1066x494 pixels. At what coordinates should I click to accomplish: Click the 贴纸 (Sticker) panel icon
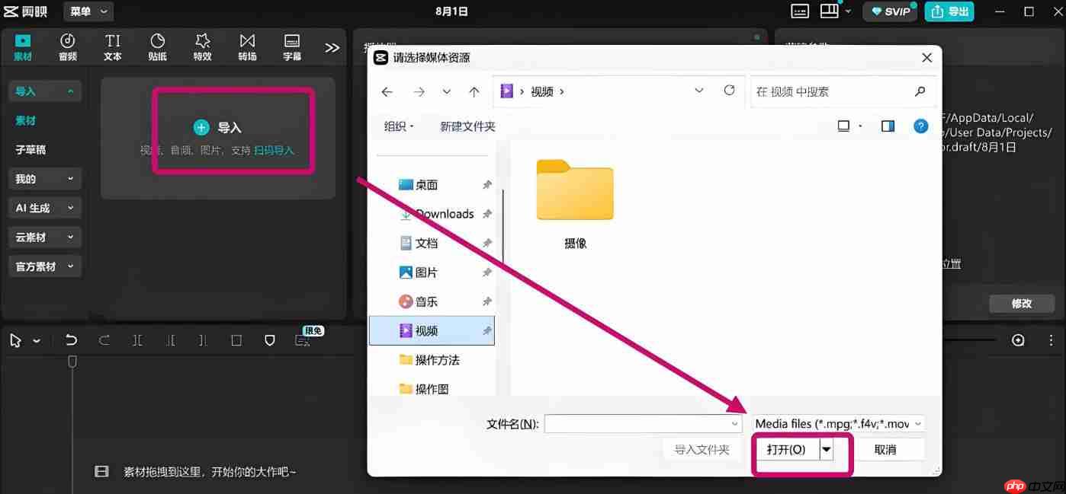click(157, 47)
